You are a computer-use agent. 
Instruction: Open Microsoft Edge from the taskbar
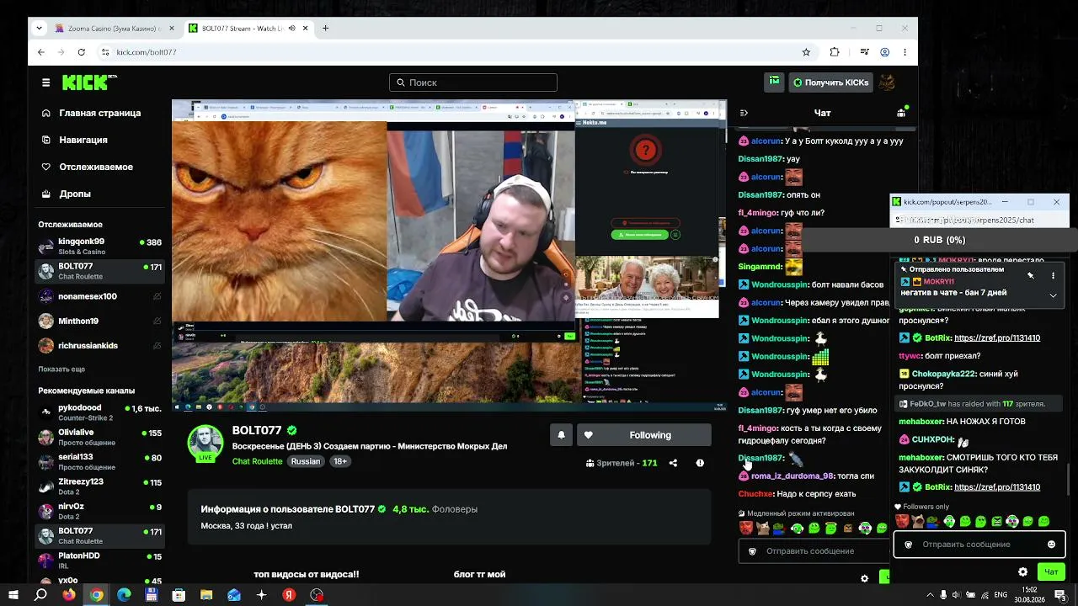[124, 595]
